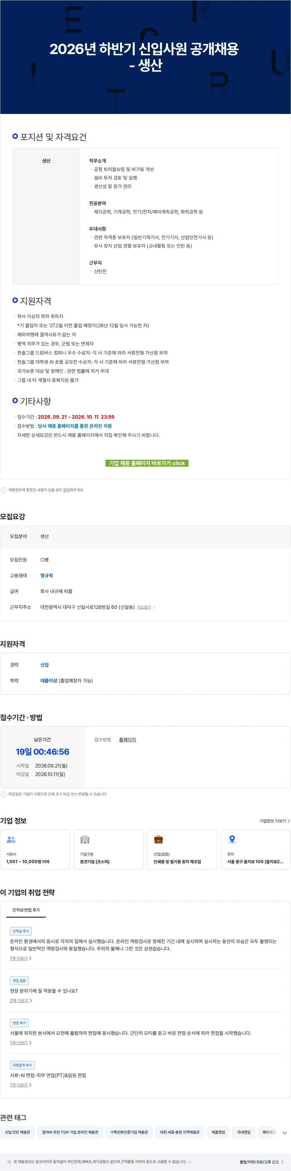Click the 서울 중구 을지로 100 location text
291x1171 pixels.
(x=255, y=861)
